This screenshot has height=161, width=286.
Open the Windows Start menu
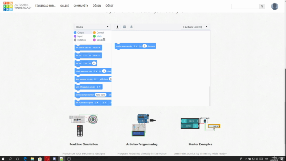[3, 159]
